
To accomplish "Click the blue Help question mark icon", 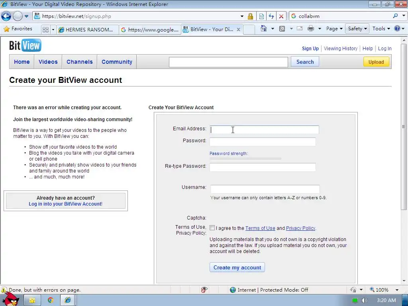I will point(397,28).
